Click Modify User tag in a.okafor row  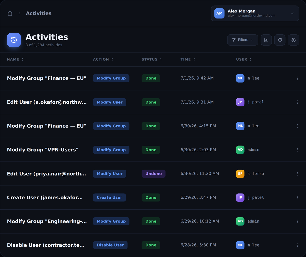110,102
